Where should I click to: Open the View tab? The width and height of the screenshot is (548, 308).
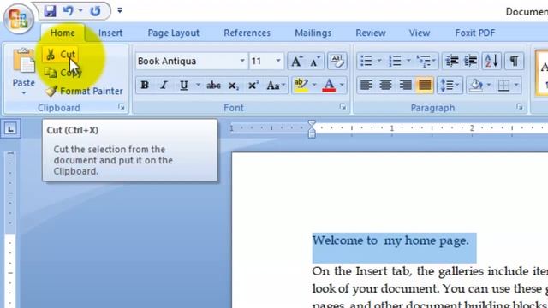tap(420, 33)
